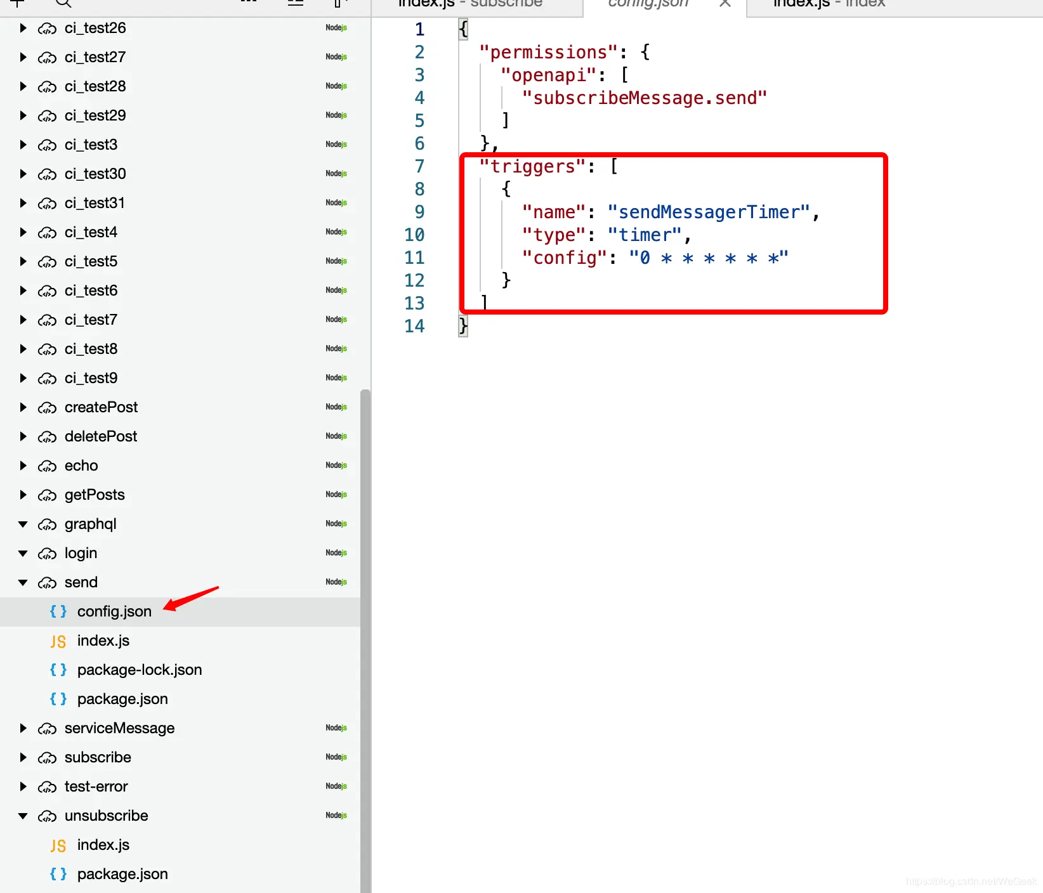Expand the ci_test26 cloud function folder
Viewport: 1043px width, 893px height.
click(x=23, y=28)
